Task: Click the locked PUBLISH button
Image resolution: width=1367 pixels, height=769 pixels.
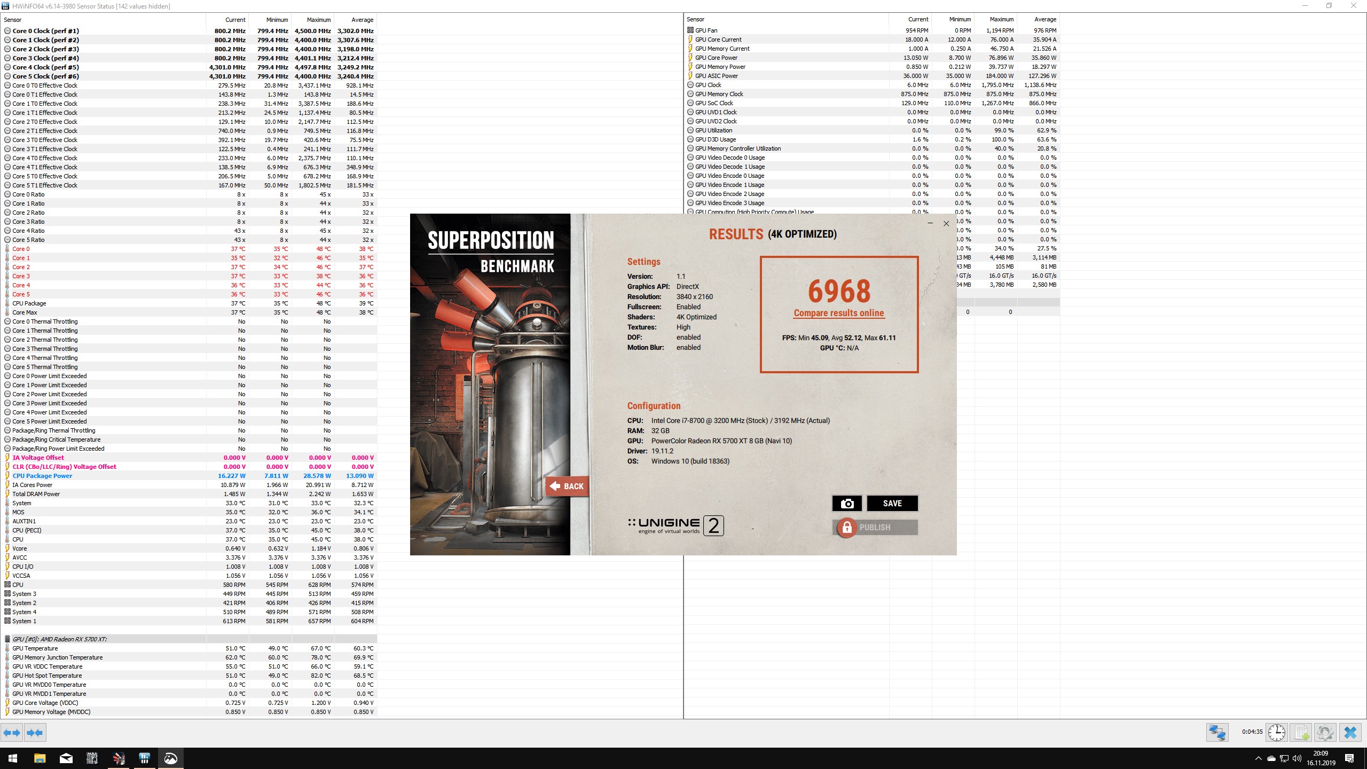Action: click(x=875, y=527)
